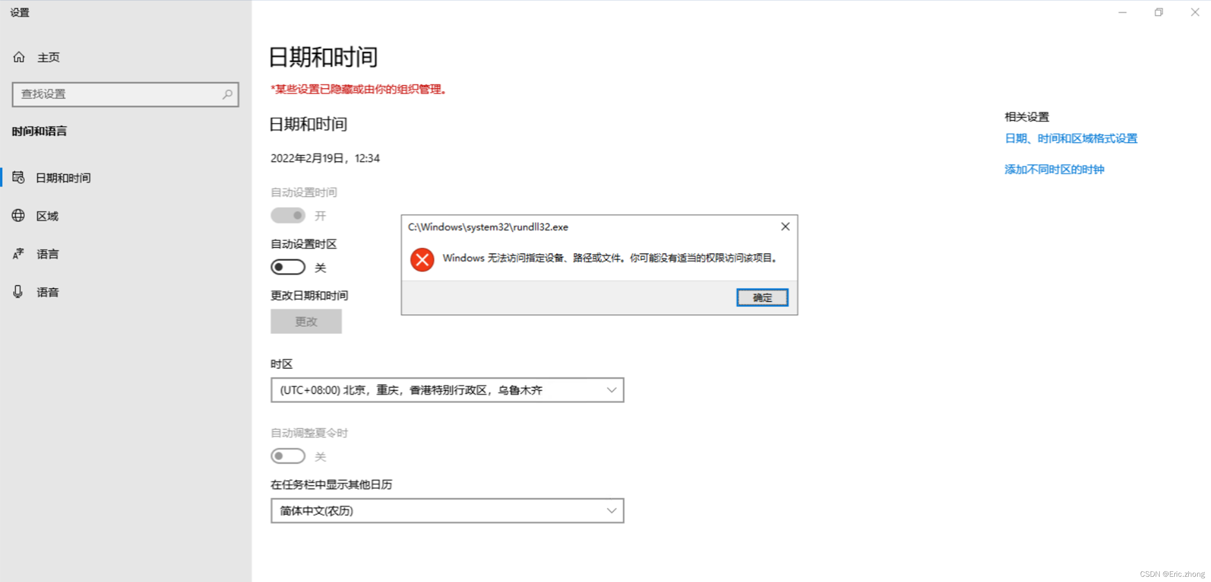The width and height of the screenshot is (1211, 582).
Task: Click the chevron arrow on the time zone combo box
Action: (611, 390)
